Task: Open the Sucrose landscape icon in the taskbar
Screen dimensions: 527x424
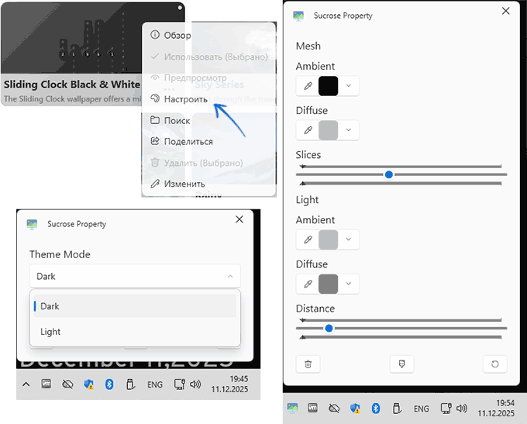Action: [292, 408]
